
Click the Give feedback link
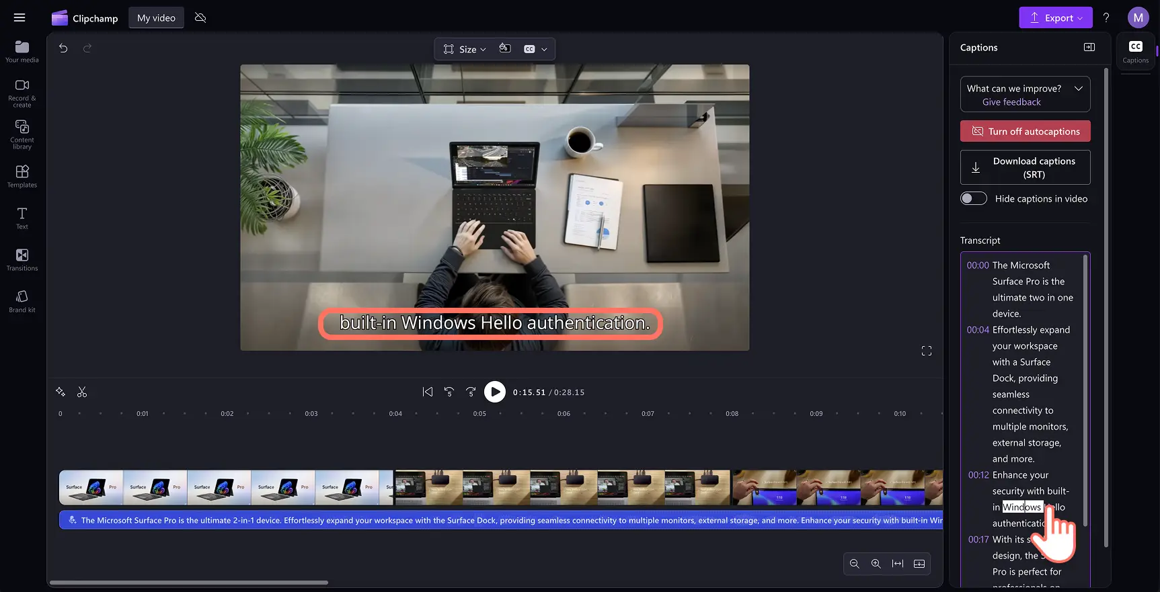coord(1011,102)
